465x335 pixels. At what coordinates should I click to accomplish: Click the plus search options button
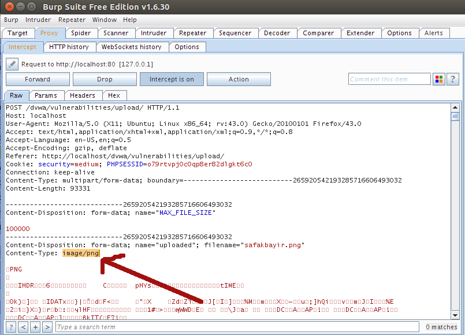[35, 327]
